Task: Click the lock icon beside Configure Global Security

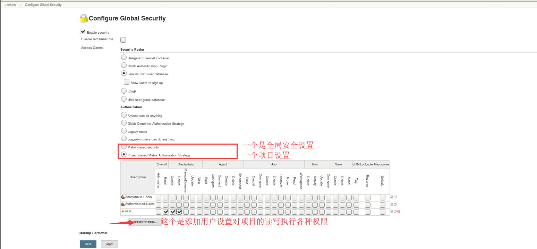Action: (x=83, y=18)
